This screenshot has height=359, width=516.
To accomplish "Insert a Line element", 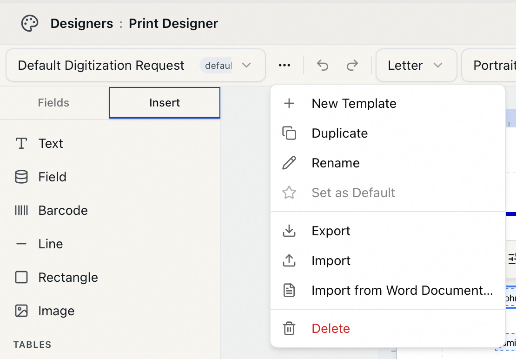I will pyautogui.click(x=110, y=244).
